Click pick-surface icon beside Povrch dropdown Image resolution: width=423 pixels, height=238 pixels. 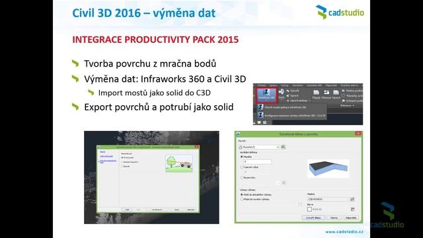point(284,147)
